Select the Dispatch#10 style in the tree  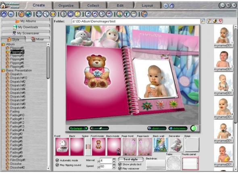pos(19,78)
